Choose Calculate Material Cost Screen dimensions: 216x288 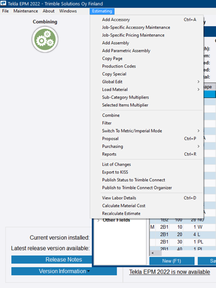click(147, 206)
